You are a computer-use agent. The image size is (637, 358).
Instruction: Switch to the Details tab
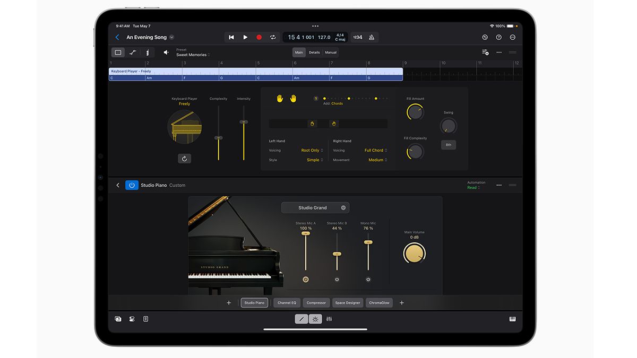pyautogui.click(x=314, y=53)
